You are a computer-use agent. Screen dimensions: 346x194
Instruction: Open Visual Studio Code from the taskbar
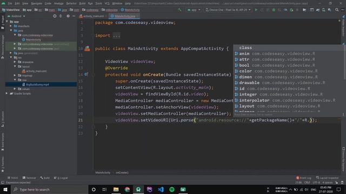click(161, 189)
